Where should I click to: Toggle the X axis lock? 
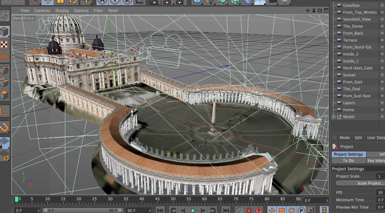click(102, 2)
